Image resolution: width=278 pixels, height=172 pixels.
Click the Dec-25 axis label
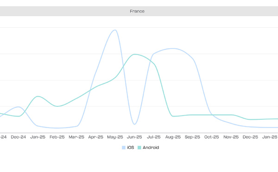(x=250, y=137)
